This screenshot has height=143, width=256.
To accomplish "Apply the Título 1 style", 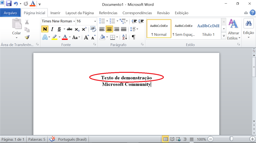I will click(x=208, y=29).
